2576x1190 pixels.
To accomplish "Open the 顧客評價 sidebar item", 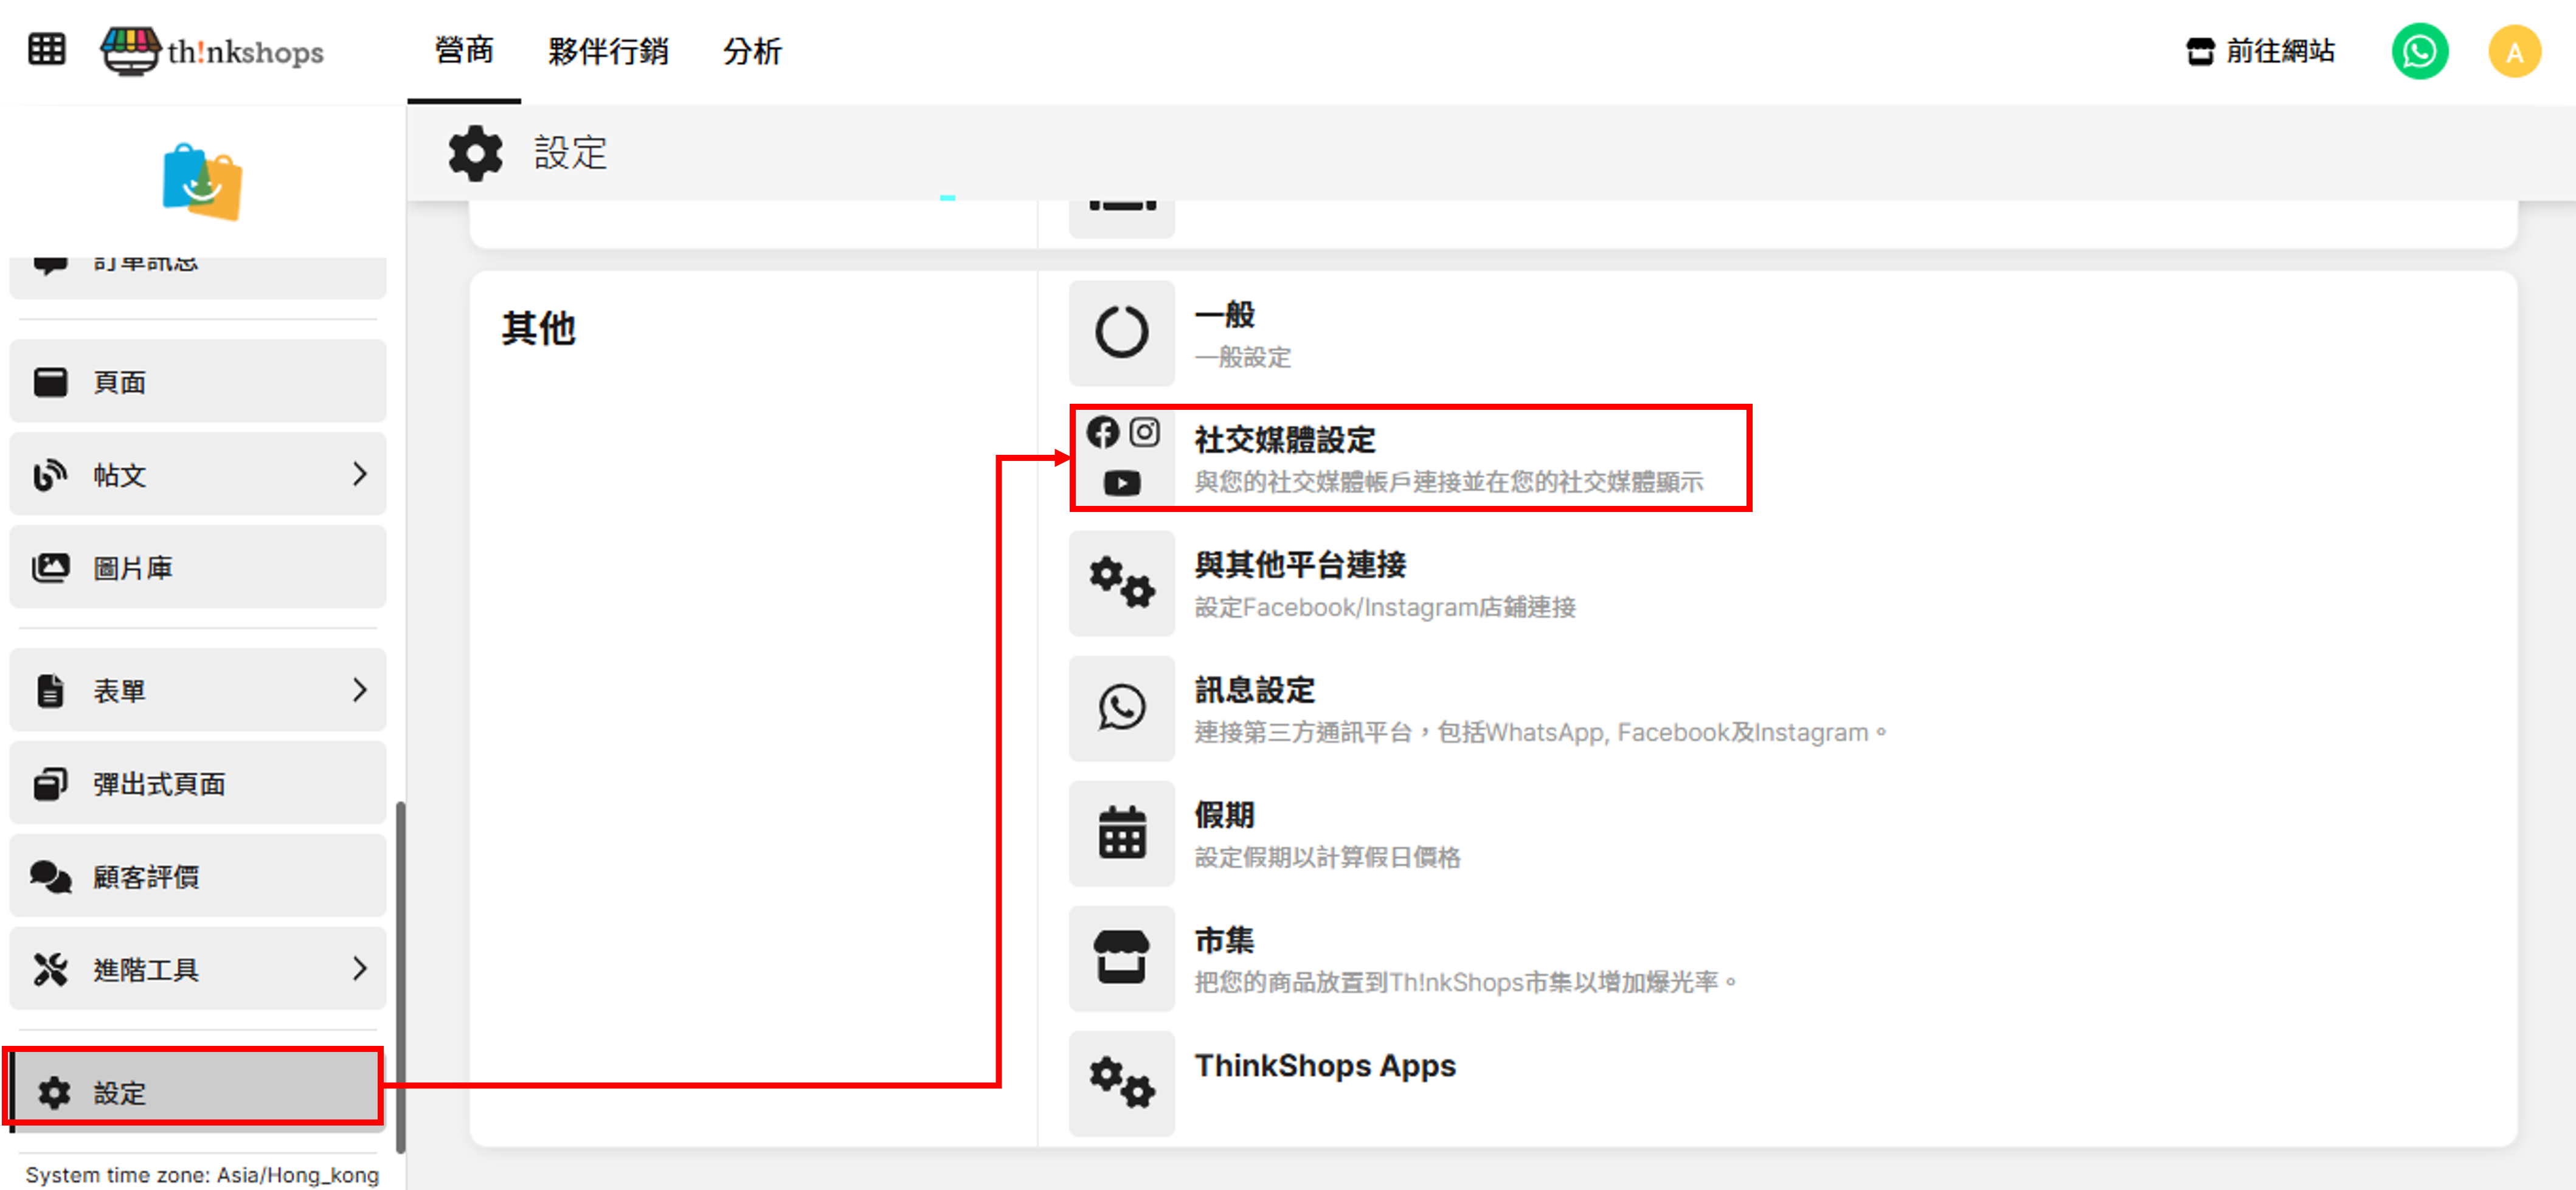I will (197, 876).
